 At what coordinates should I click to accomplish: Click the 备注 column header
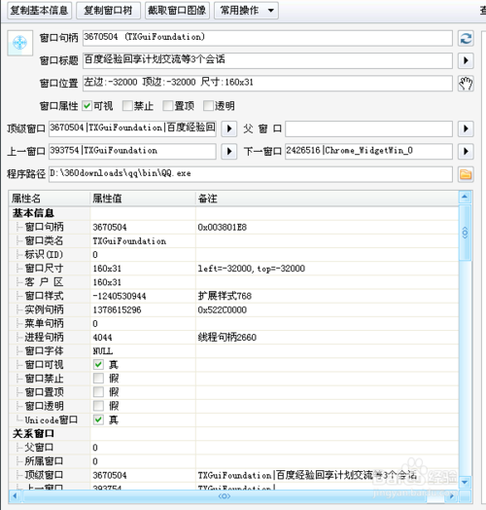pyautogui.click(x=327, y=199)
